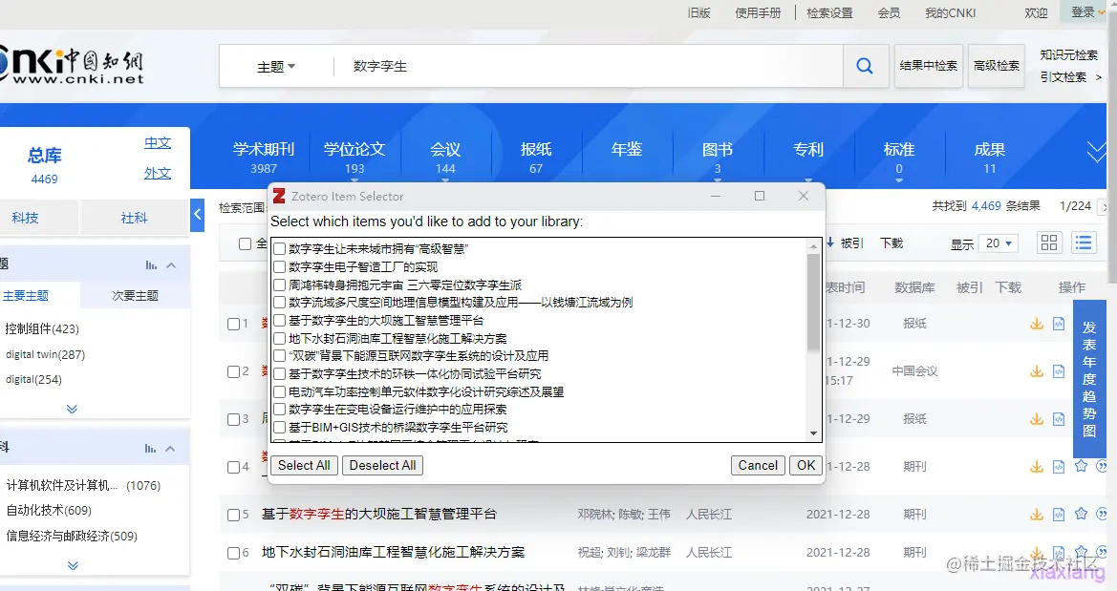The height and width of the screenshot is (591, 1117).
Task: Check 数字孪生让未来城市拥有"高级智慧" in Zotero
Action: coord(279,248)
